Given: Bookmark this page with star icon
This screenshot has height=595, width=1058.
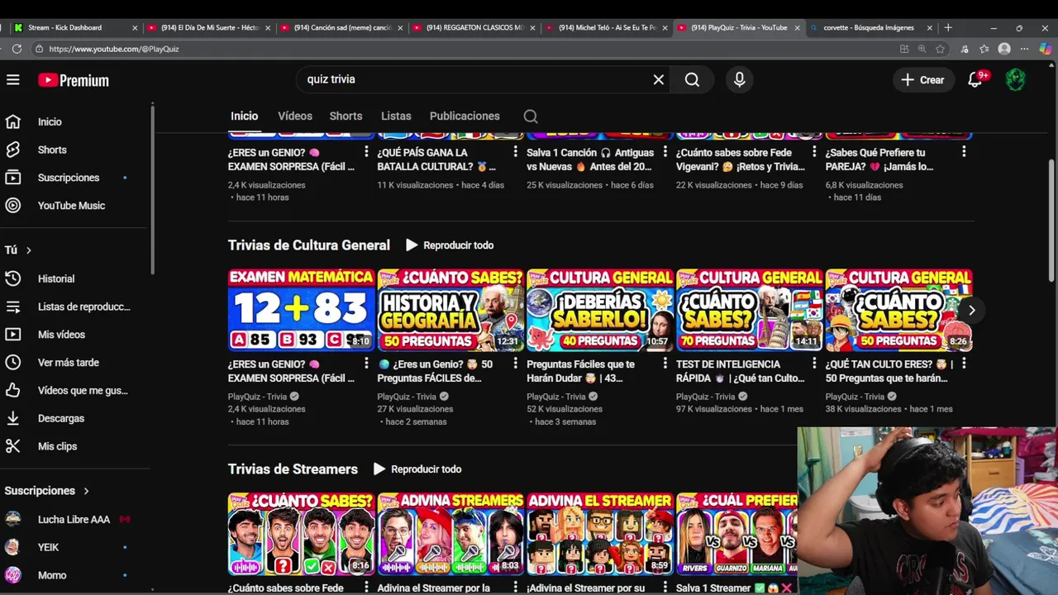Looking at the screenshot, I should click(940, 49).
